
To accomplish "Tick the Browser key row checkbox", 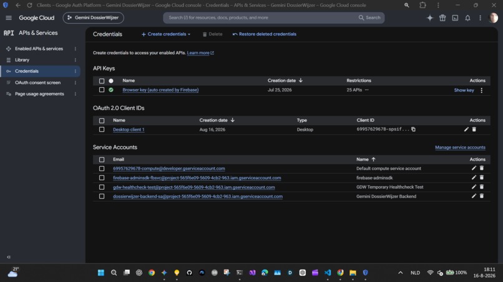I will click(102, 90).
